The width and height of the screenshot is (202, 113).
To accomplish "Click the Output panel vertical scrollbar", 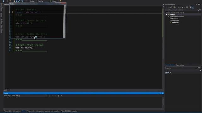I will pos(163,102).
